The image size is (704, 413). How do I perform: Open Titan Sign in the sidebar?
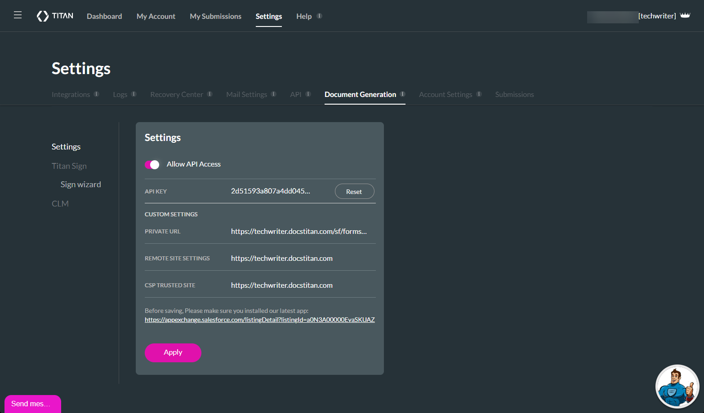pos(69,166)
